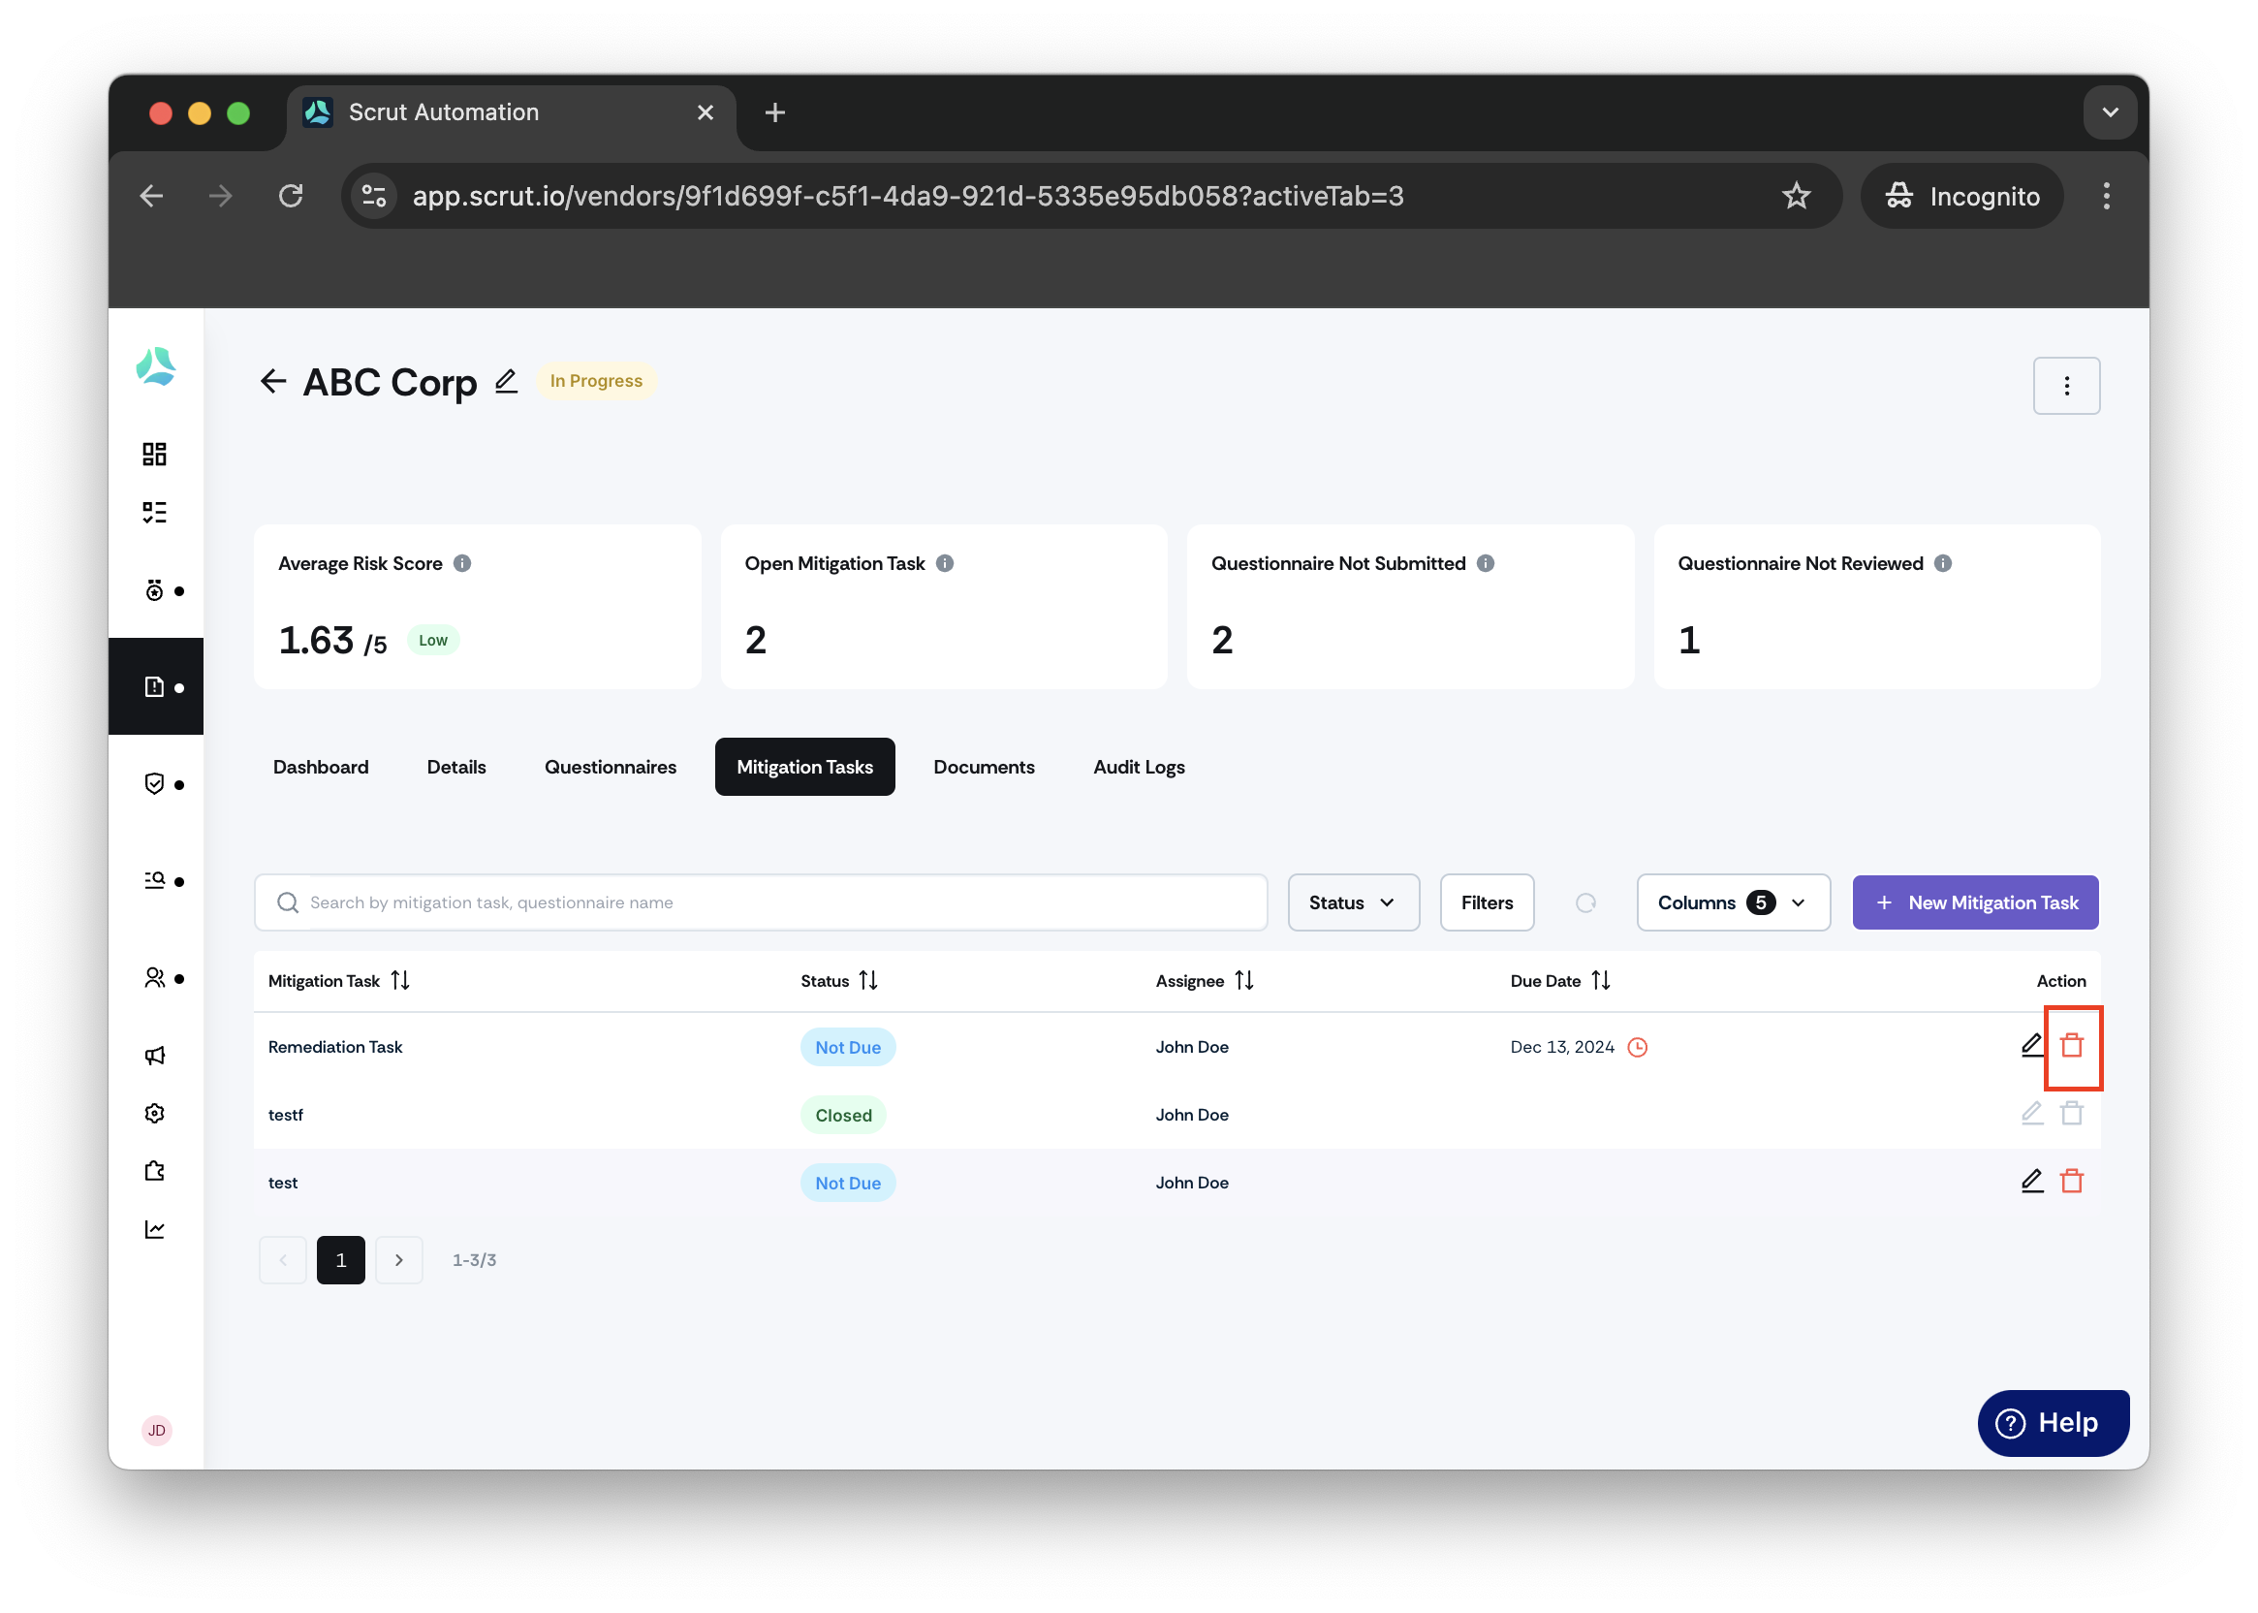2258x1613 pixels.
Task: Switch to the Audit Logs tab
Action: click(x=1139, y=767)
